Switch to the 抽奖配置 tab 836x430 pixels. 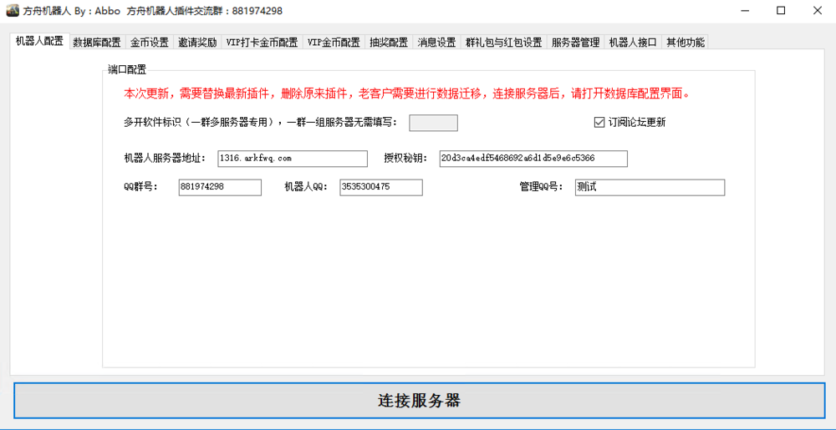tap(389, 43)
